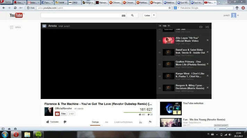
Task: Click the dislike thumbs-down icon
Action: click(x=65, y=122)
